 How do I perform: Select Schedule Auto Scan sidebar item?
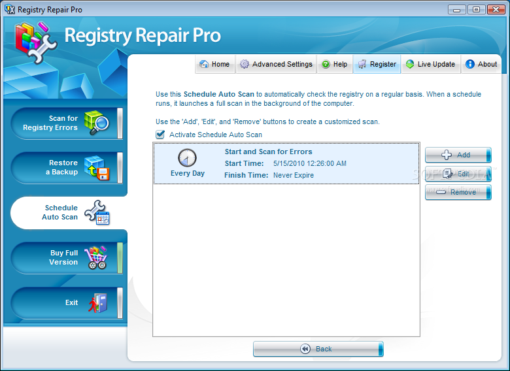click(69, 212)
